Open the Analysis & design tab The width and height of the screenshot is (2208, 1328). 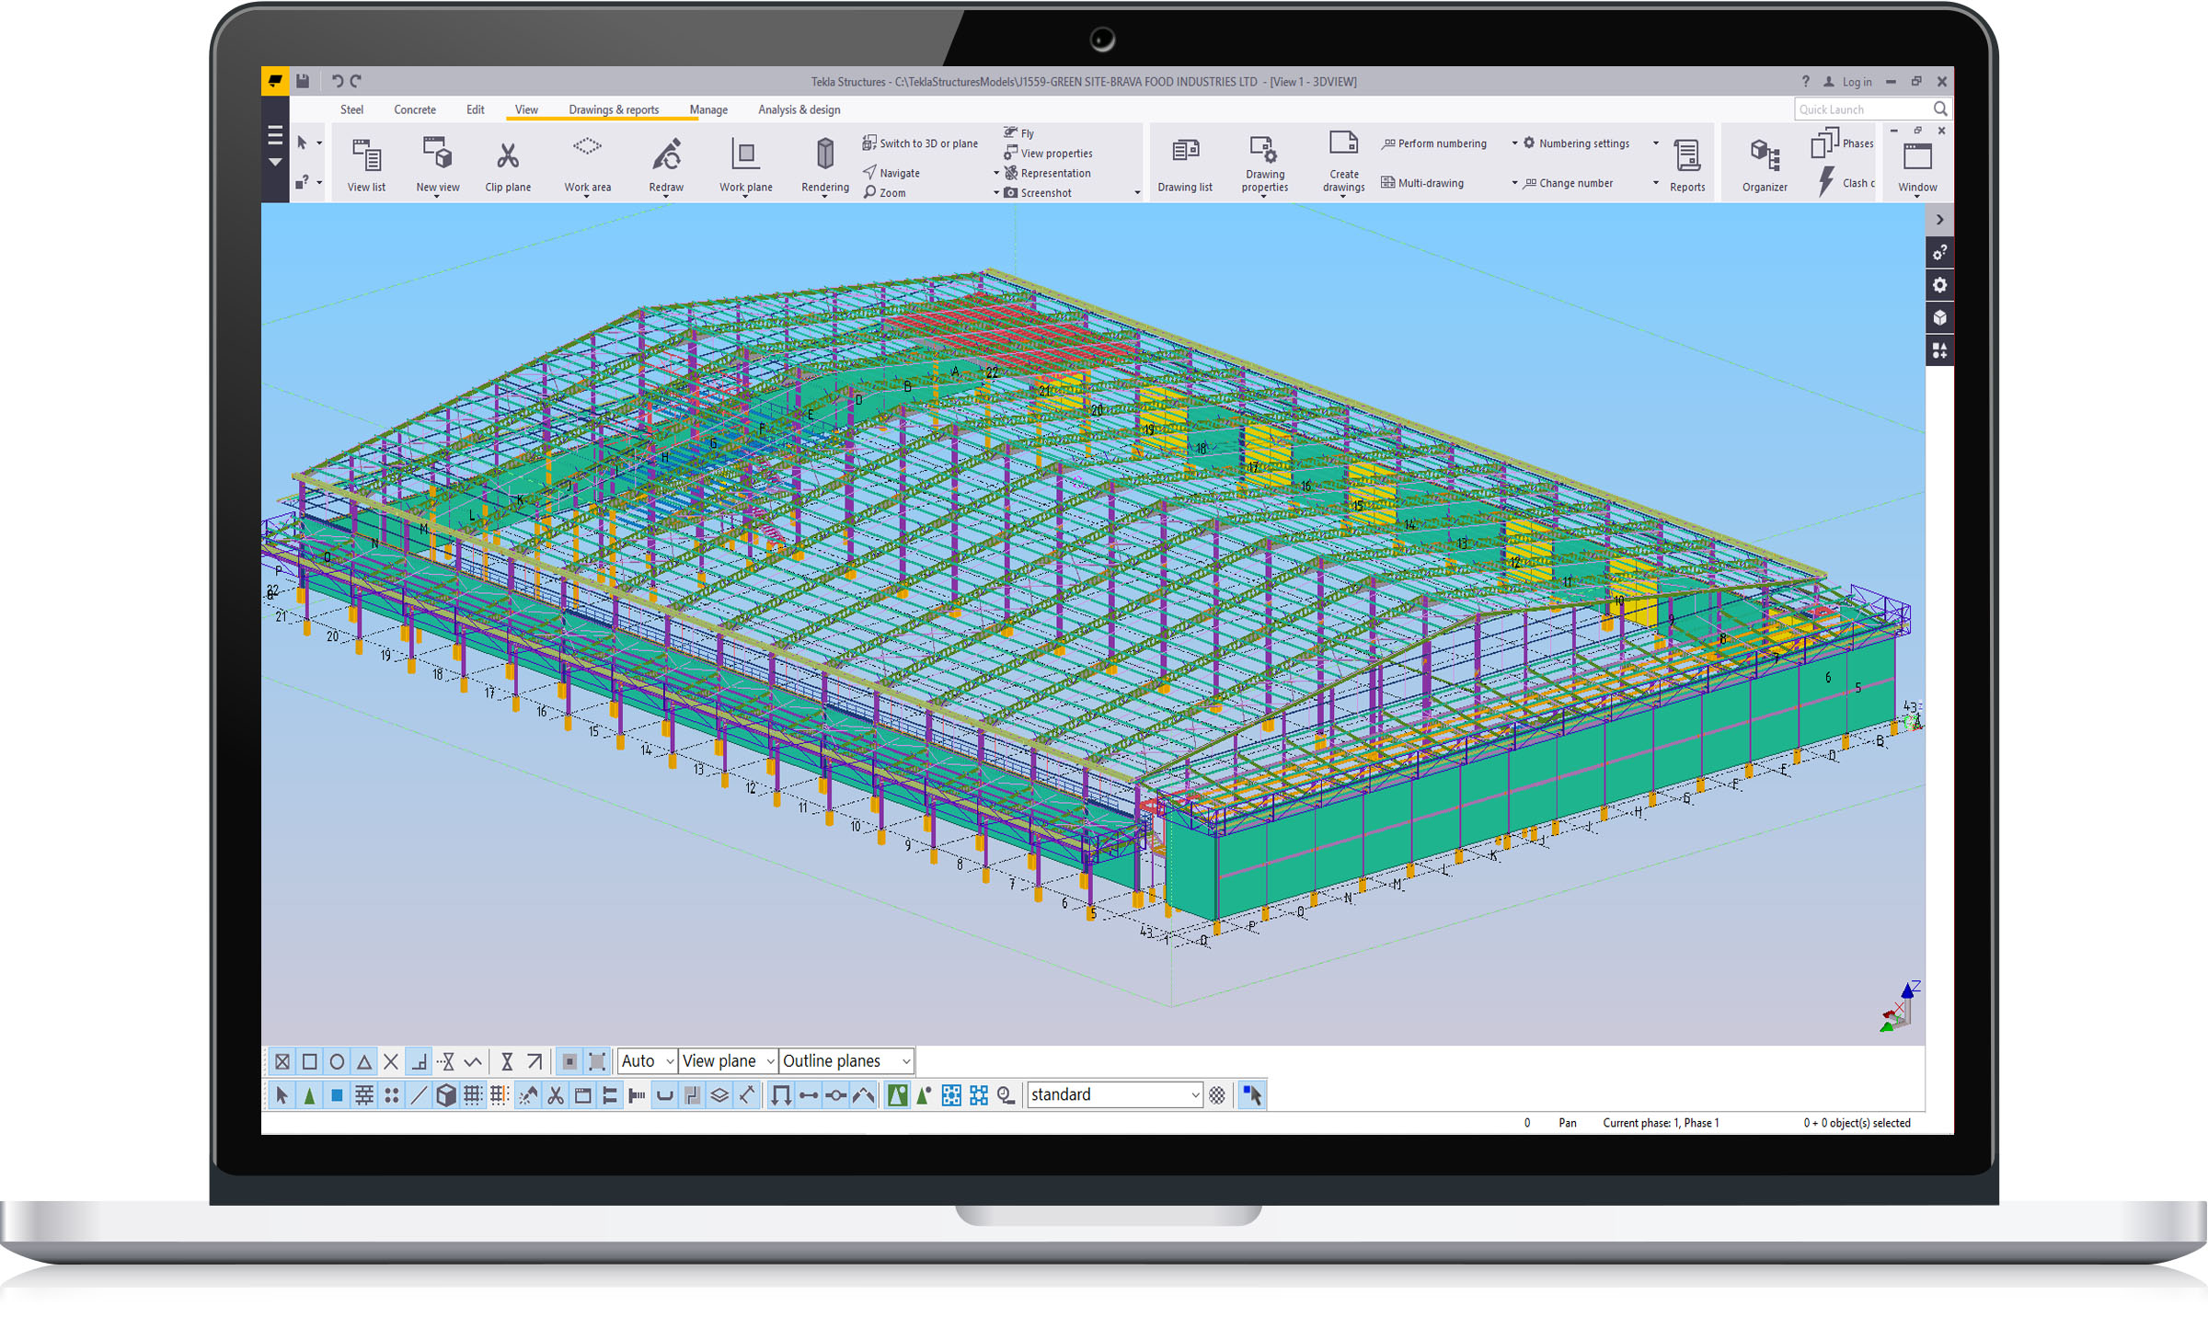[x=799, y=109]
